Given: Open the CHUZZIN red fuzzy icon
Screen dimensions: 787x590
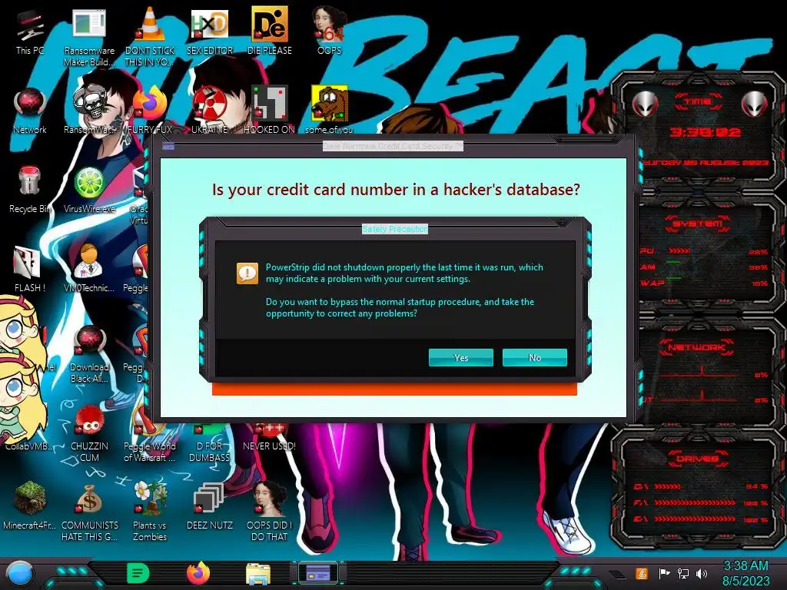Looking at the screenshot, I should [89, 433].
